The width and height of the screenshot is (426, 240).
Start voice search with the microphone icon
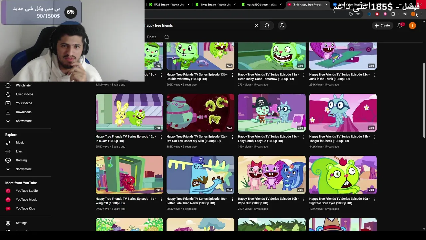(x=282, y=25)
